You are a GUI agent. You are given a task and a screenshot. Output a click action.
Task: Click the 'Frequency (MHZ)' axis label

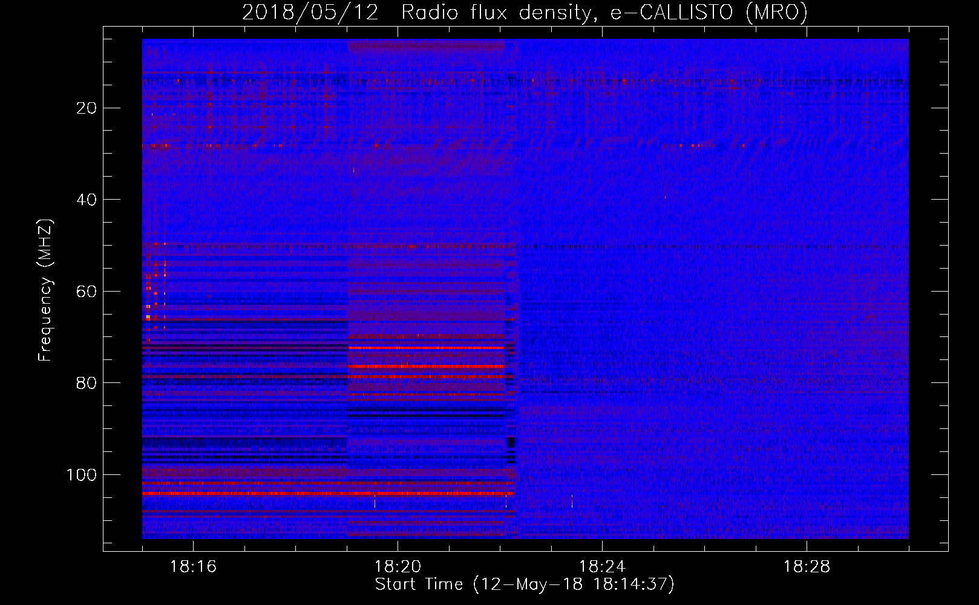tap(45, 290)
